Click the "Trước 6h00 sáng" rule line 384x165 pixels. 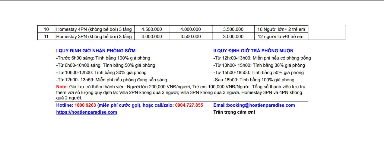click(x=103, y=58)
